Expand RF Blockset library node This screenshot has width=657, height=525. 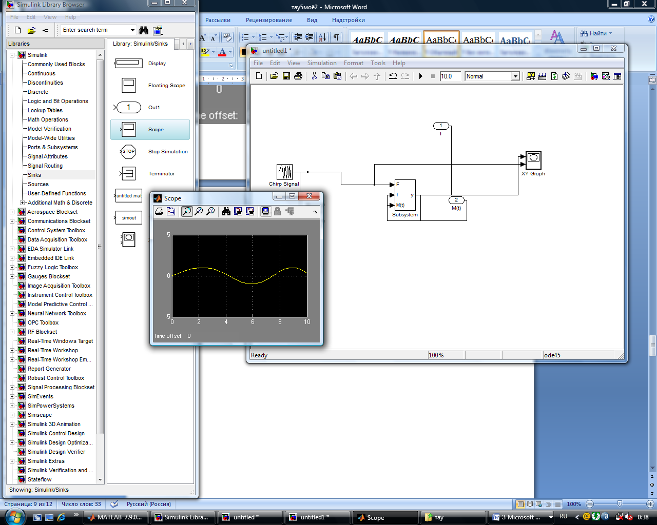point(12,332)
